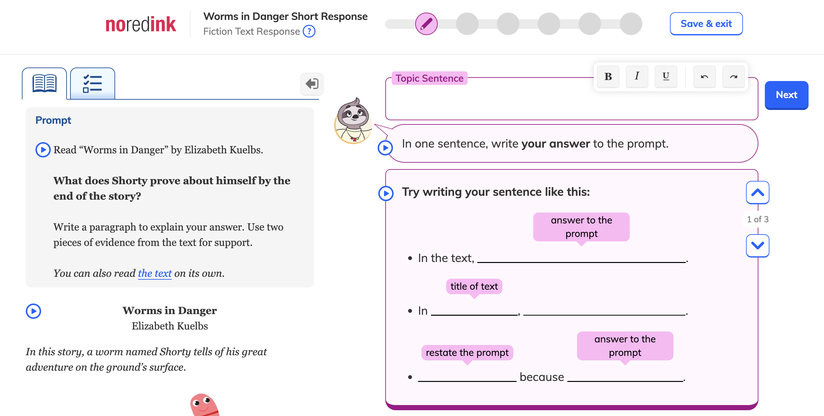Show previous tip with up chevron
Viewport: 824px width, 416px height.
[x=757, y=193]
